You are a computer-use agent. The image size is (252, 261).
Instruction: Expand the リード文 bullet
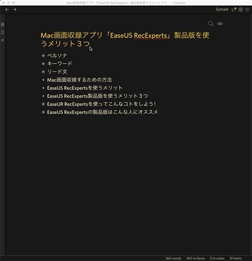(x=43, y=72)
